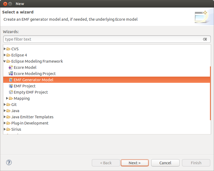Select the Git label
This screenshot has height=171, width=214.
[14, 105]
